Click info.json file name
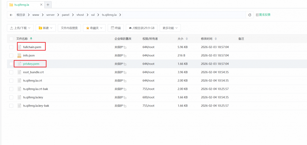This screenshot has width=307, height=145. pos(29,55)
